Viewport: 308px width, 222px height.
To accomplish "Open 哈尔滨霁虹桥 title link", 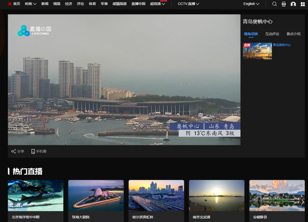I will [143, 217].
